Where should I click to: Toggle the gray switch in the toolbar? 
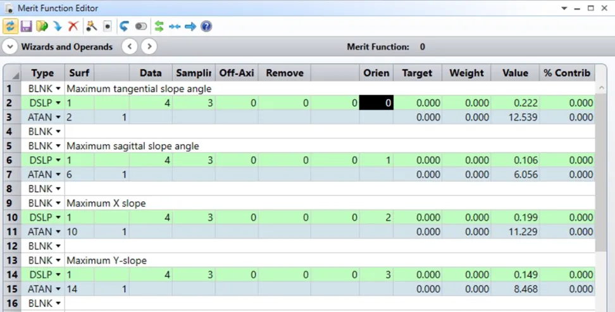point(140,27)
